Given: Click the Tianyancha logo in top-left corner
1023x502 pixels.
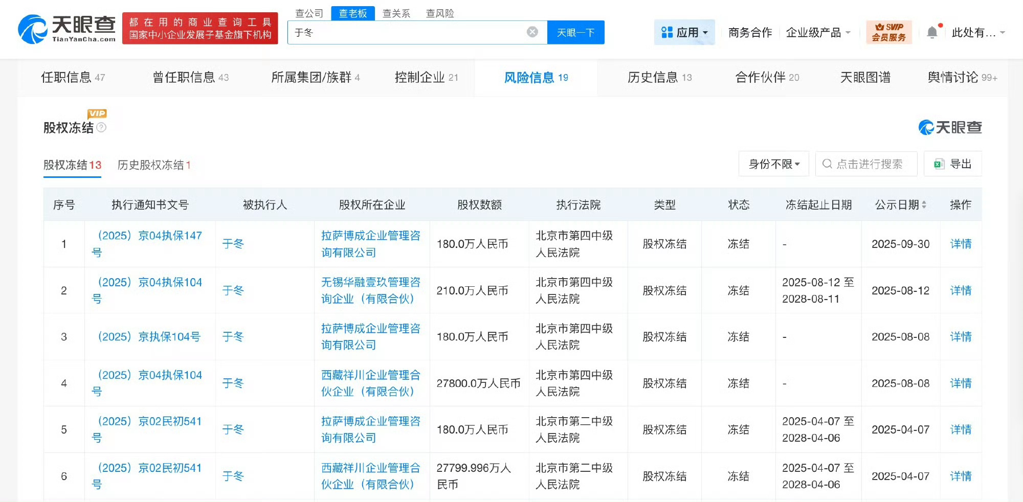Looking at the screenshot, I should point(66,28).
